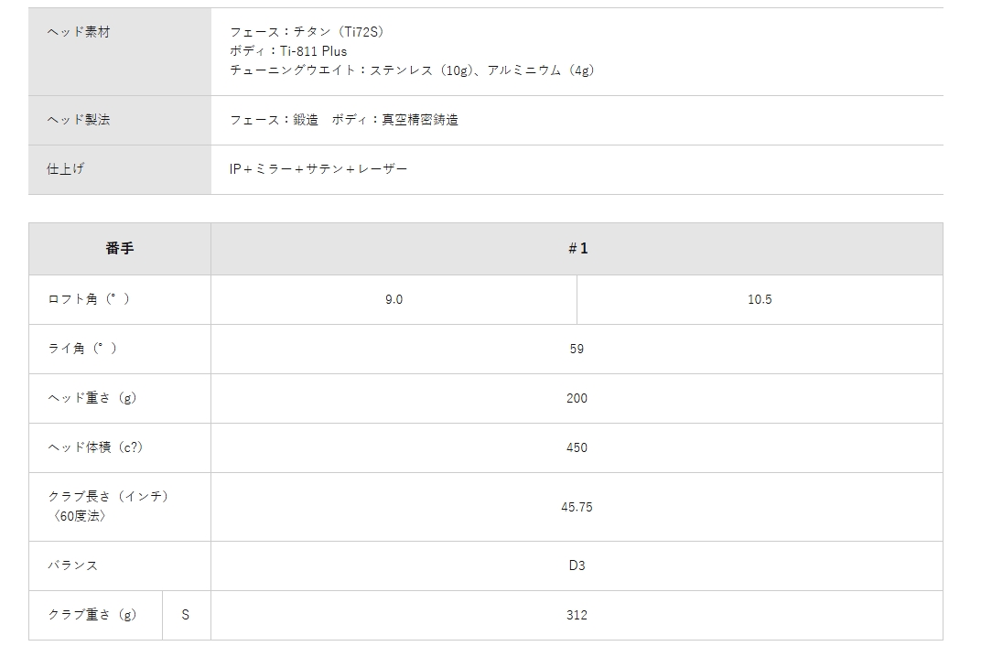The height and width of the screenshot is (646, 992).
Task: Click the チューニングウエイト material text line
Action: pyautogui.click(x=412, y=70)
